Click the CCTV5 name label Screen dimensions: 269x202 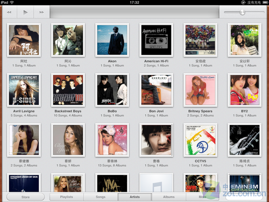click(x=200, y=161)
